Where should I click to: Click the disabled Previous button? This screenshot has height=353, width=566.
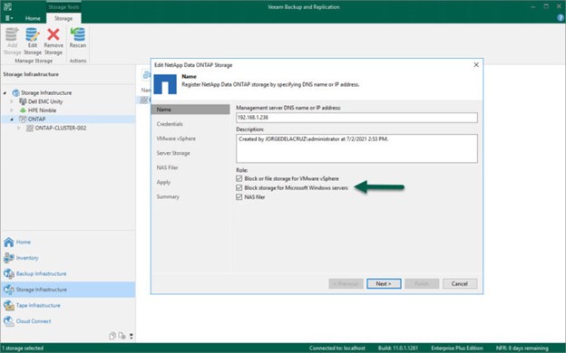pyautogui.click(x=346, y=284)
